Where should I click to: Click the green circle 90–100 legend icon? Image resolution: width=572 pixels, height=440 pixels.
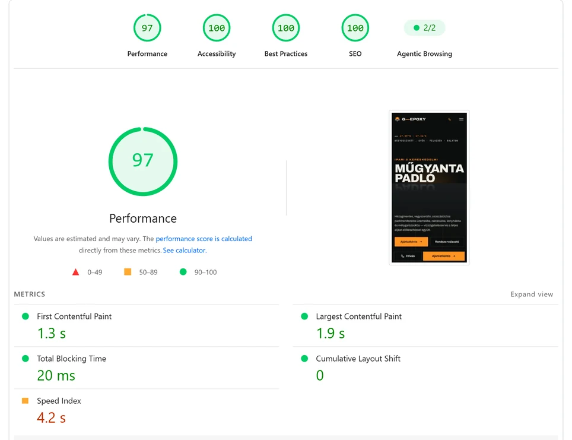coord(183,272)
